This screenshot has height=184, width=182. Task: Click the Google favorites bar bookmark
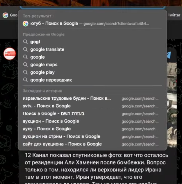click(10, 15)
